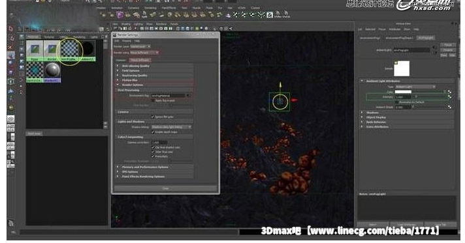Click the Select button below the Attribute Editor
465x243 pixels.
click(x=373, y=225)
